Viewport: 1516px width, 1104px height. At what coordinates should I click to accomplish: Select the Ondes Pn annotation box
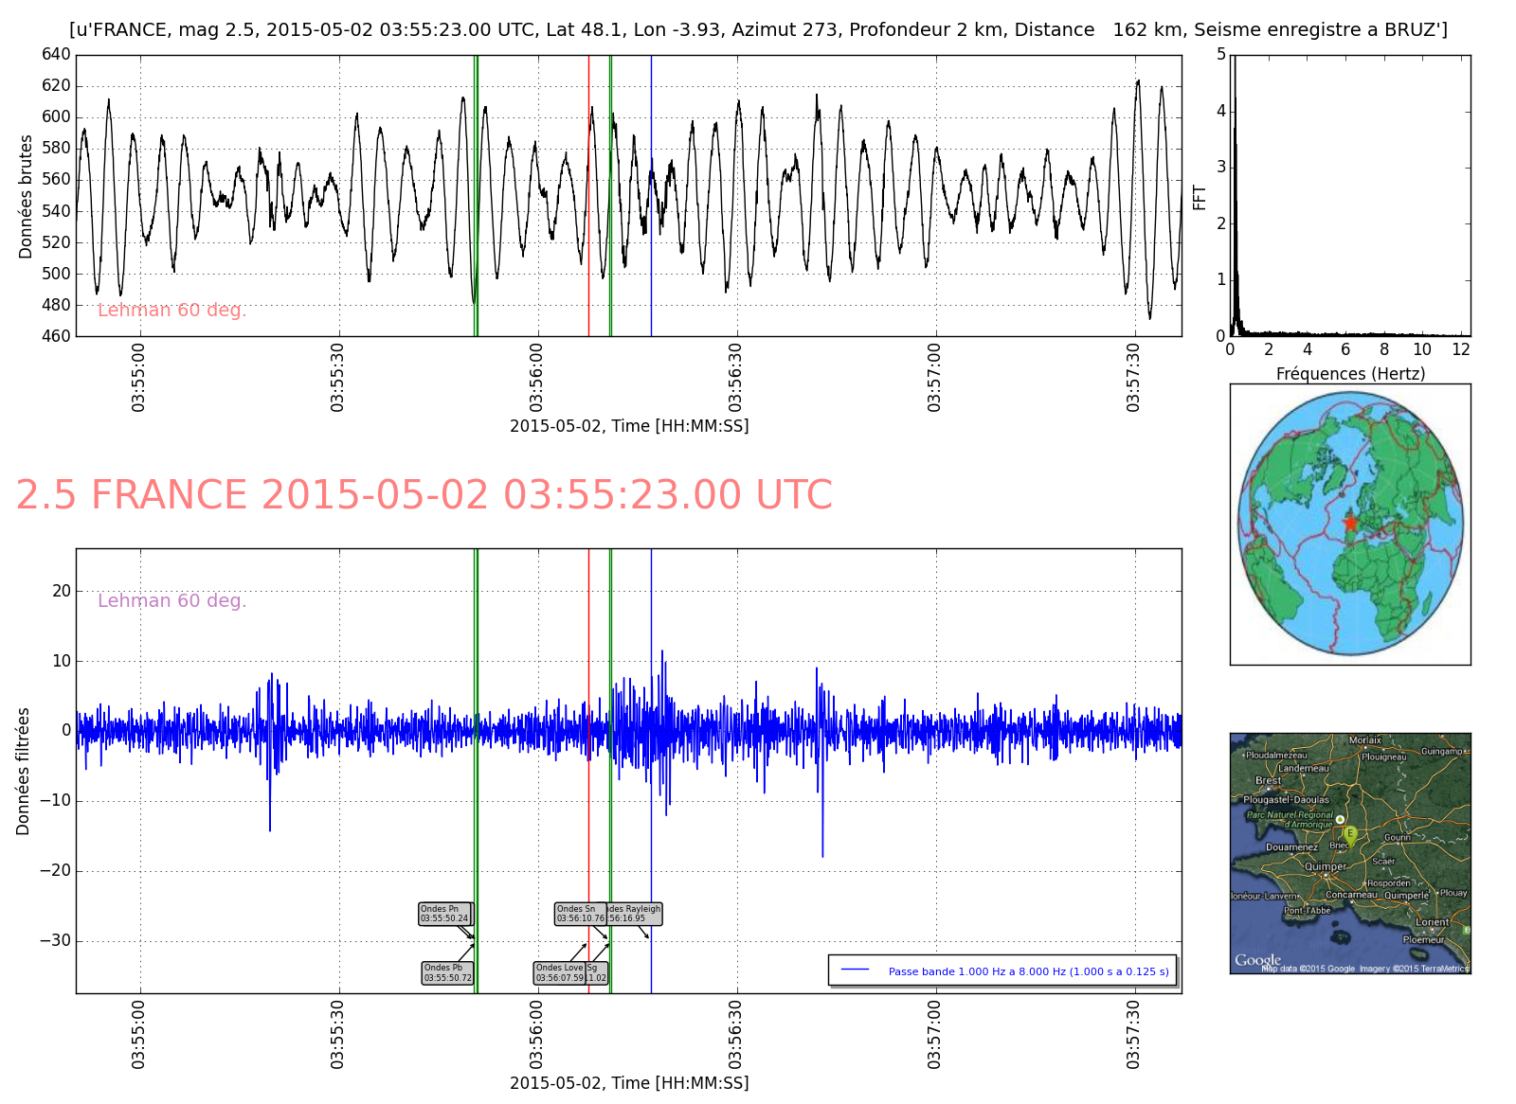444,914
